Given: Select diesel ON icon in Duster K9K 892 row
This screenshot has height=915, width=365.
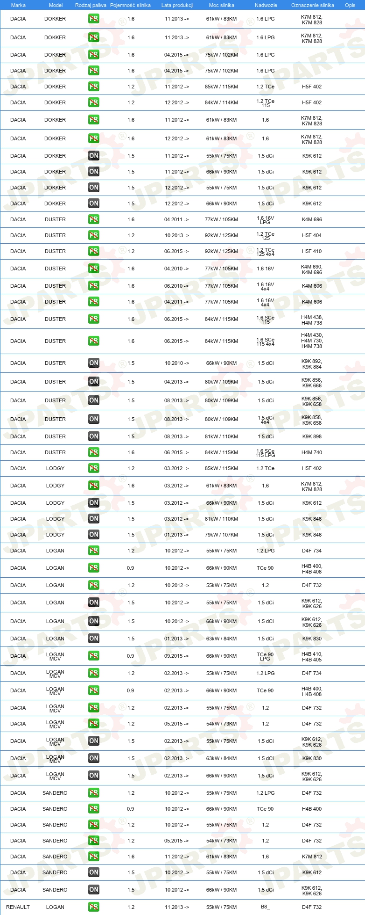Looking at the screenshot, I should pos(94,363).
